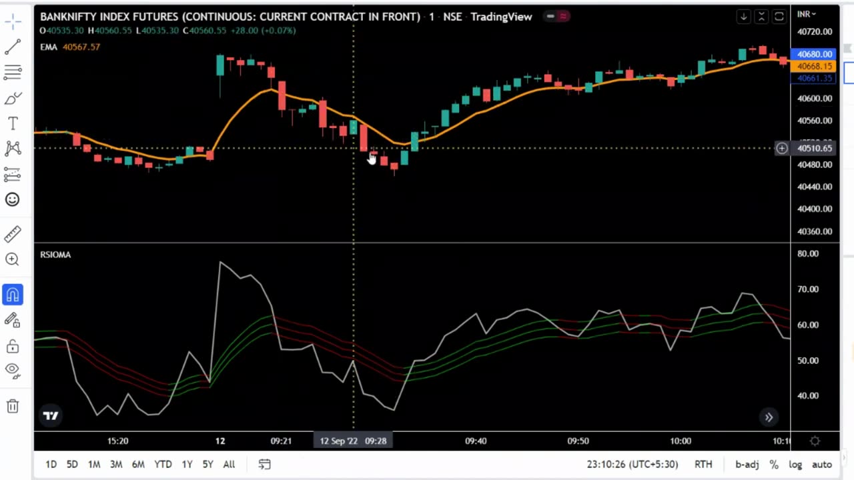The width and height of the screenshot is (854, 480).
Task: Click the 40400.00 price axis label
Action: click(x=815, y=209)
